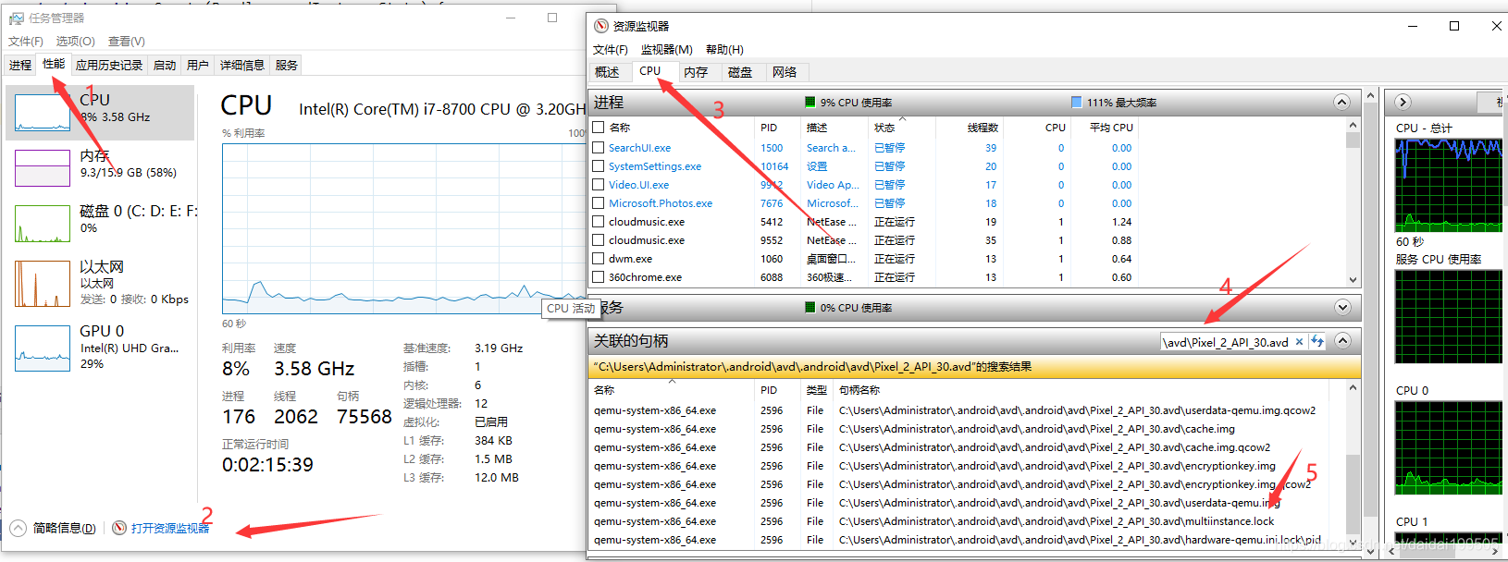This screenshot has width=1508, height=562.
Task: Open the 启动 tab
Action: point(165,66)
